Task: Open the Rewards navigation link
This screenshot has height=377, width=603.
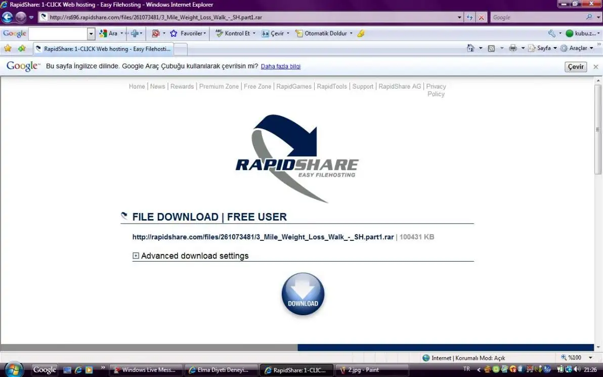Action: click(182, 87)
